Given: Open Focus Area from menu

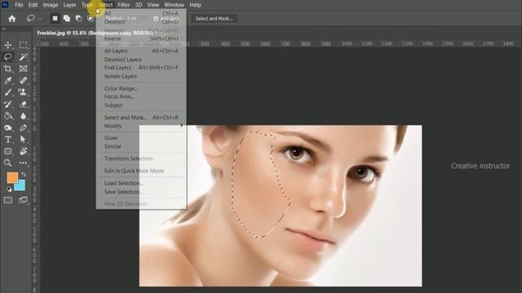Looking at the screenshot, I should pos(141,97).
